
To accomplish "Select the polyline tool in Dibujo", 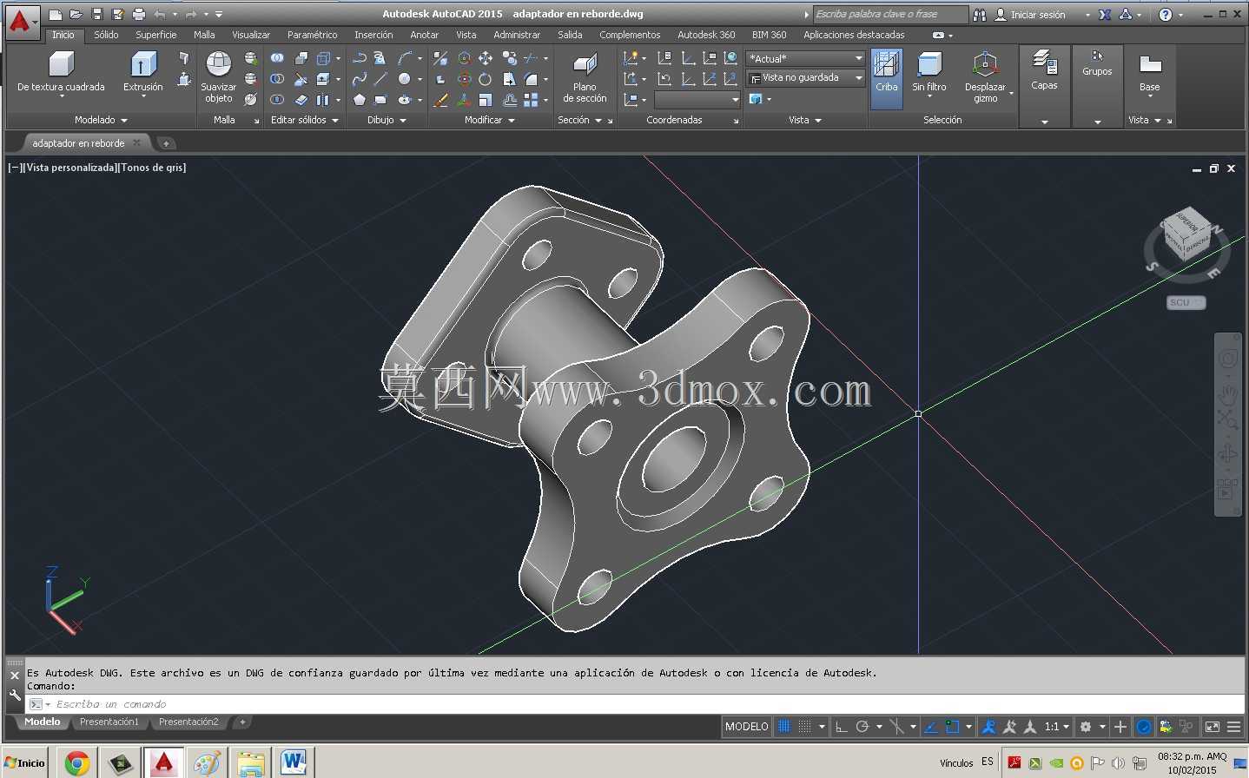I will pos(359,58).
